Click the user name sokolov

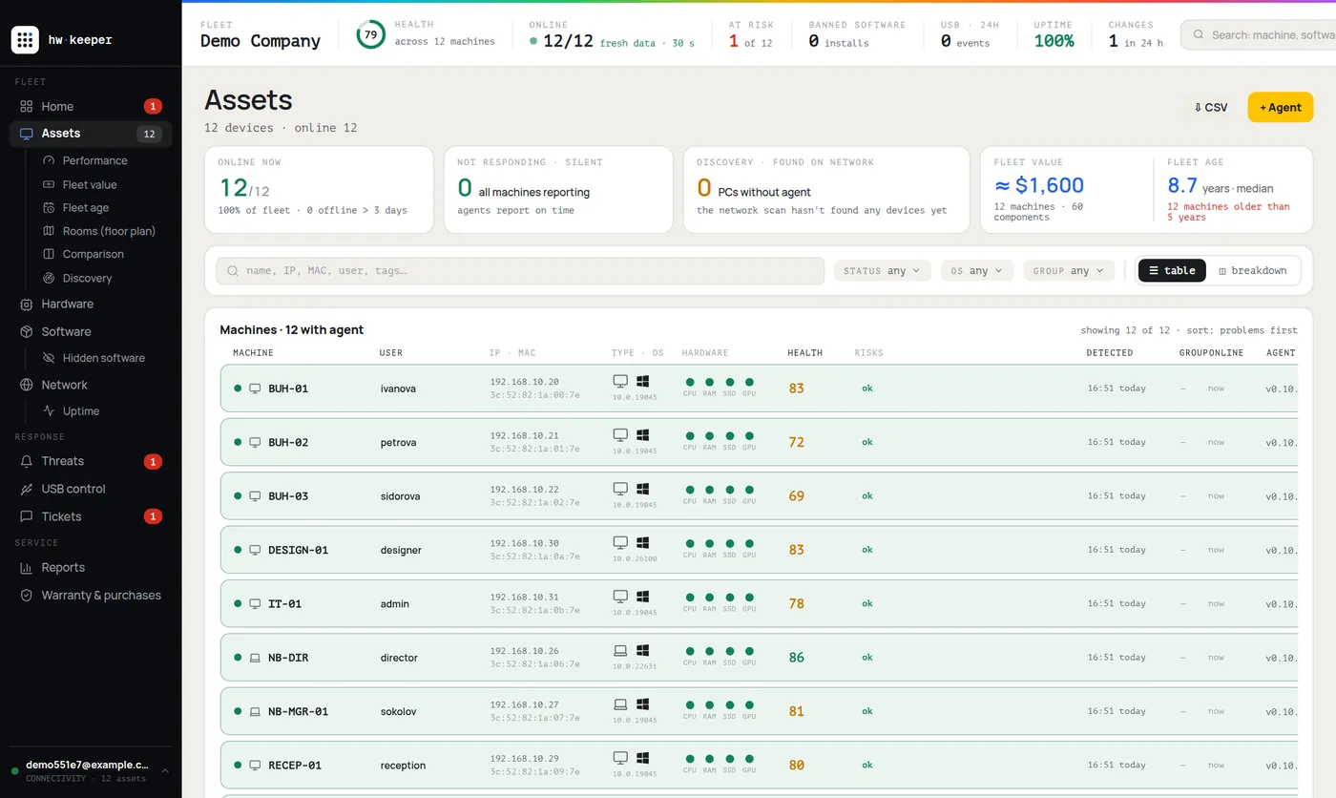click(399, 711)
